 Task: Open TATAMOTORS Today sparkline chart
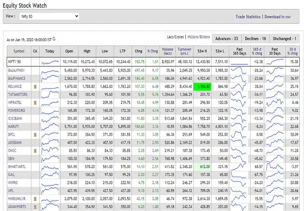[x=50, y=95]
